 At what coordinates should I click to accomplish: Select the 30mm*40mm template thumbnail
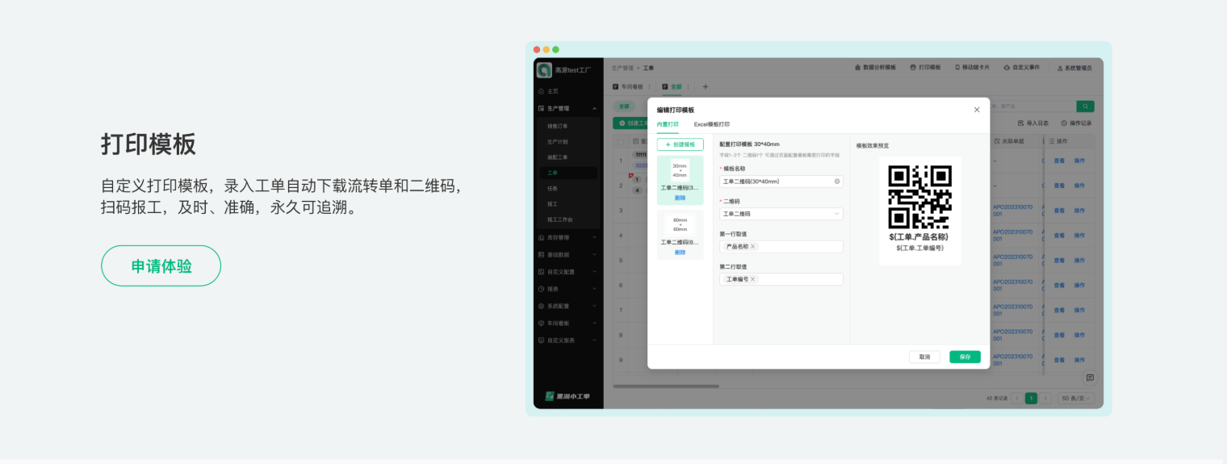pos(680,170)
